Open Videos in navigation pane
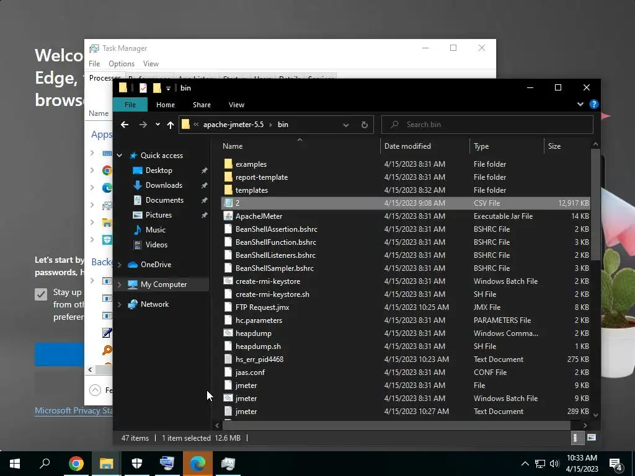 (x=156, y=245)
